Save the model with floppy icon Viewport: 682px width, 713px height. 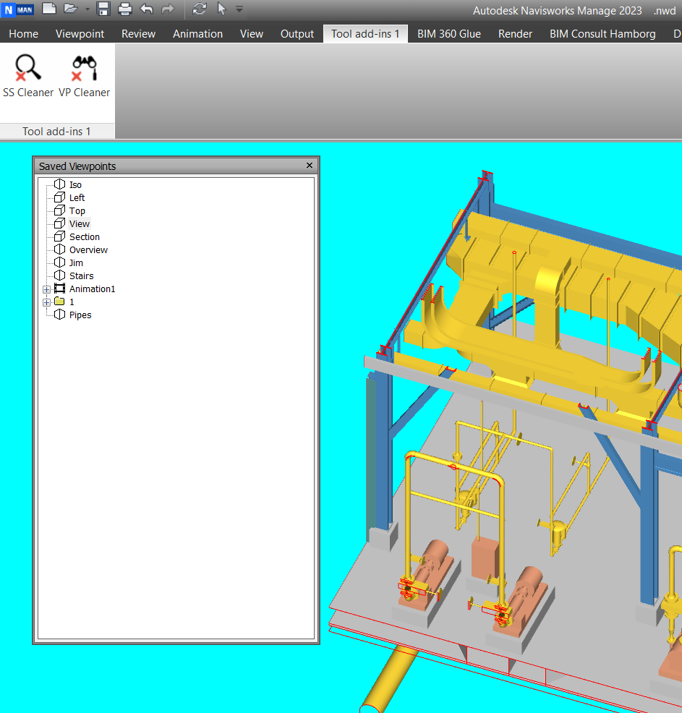103,9
